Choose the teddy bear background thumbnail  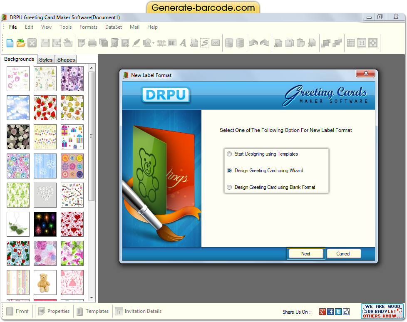click(x=45, y=282)
